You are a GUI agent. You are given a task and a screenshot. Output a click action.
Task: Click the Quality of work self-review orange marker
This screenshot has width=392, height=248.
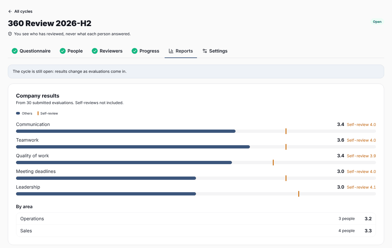(273, 163)
